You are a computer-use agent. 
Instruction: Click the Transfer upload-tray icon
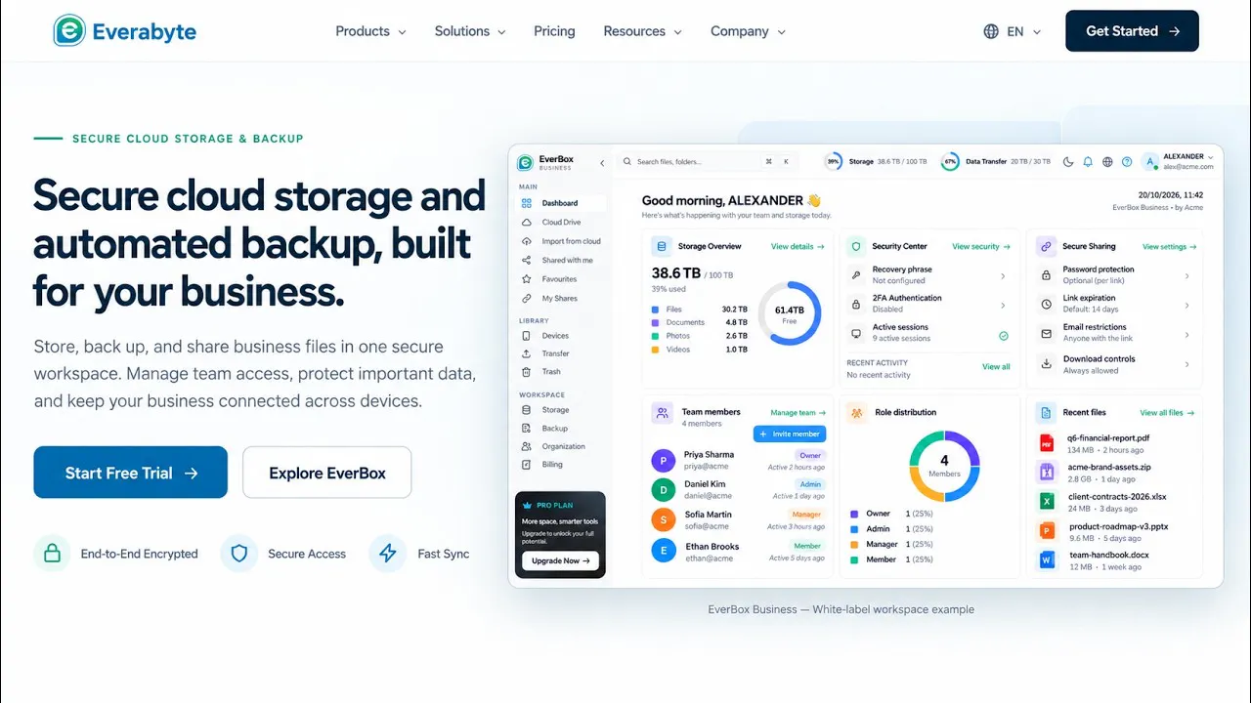pos(527,353)
